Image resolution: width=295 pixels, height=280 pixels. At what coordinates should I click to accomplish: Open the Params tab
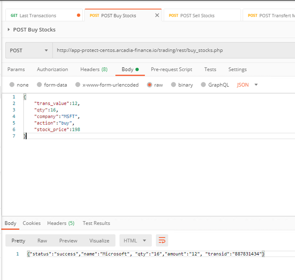16,69
